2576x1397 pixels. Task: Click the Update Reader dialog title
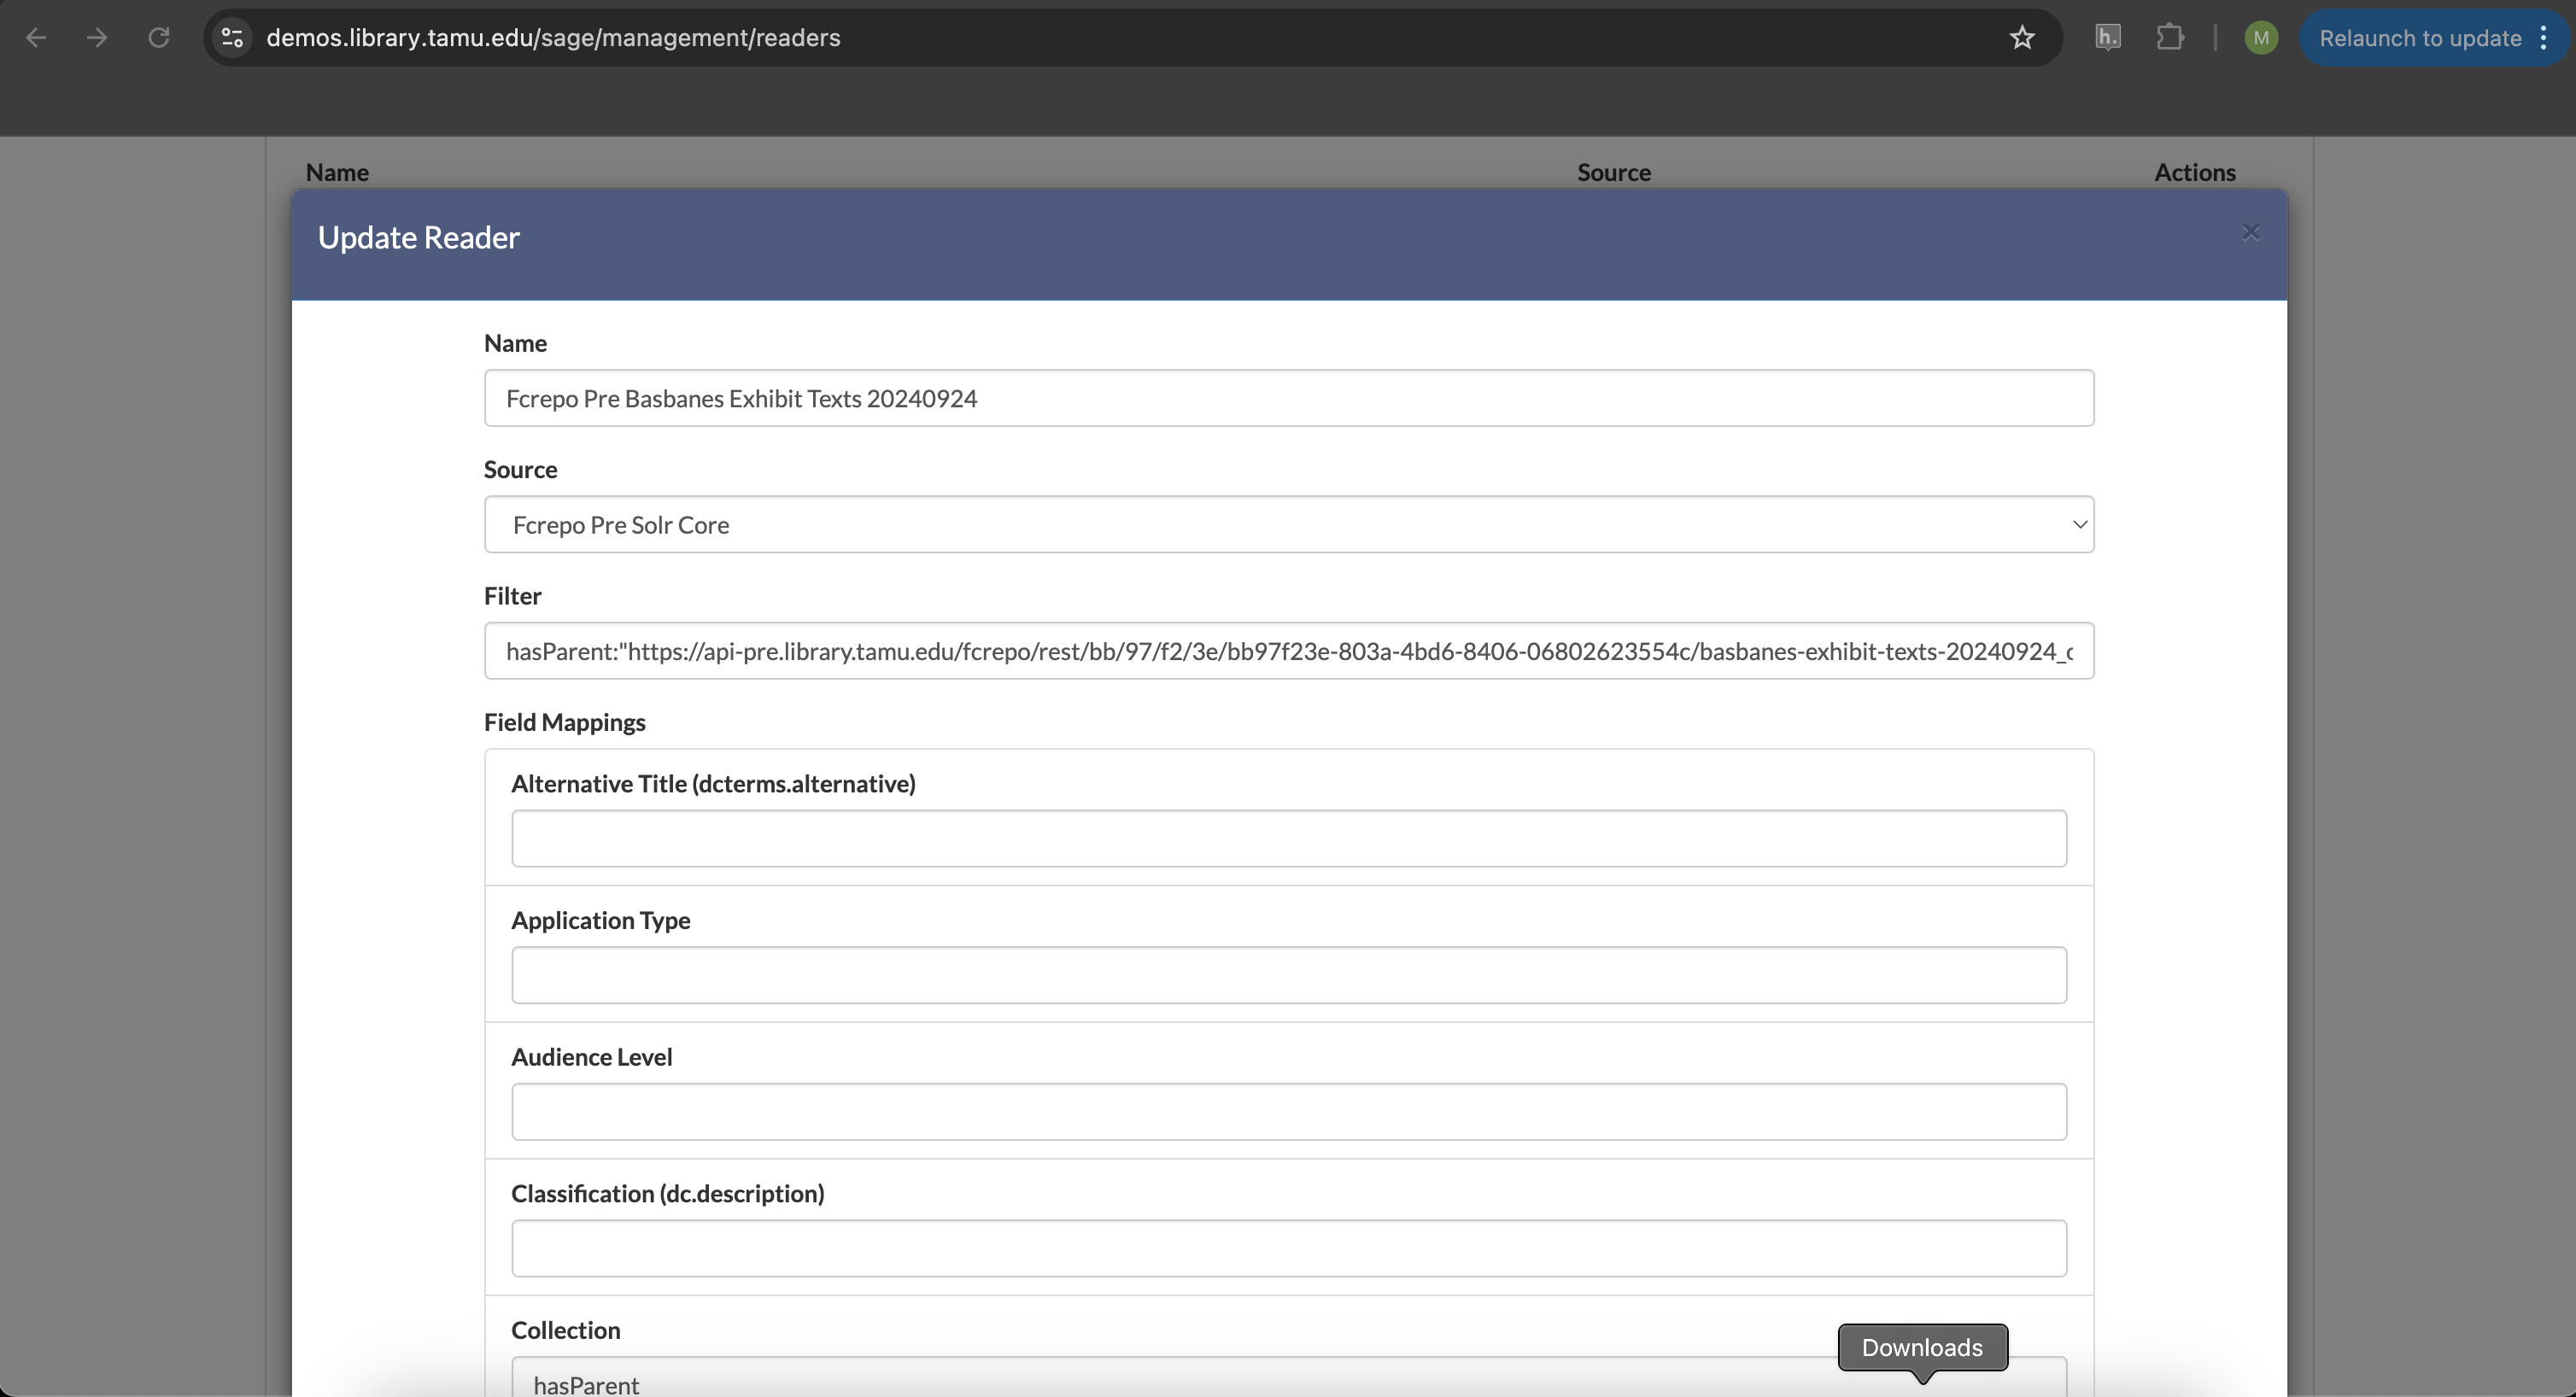click(419, 237)
